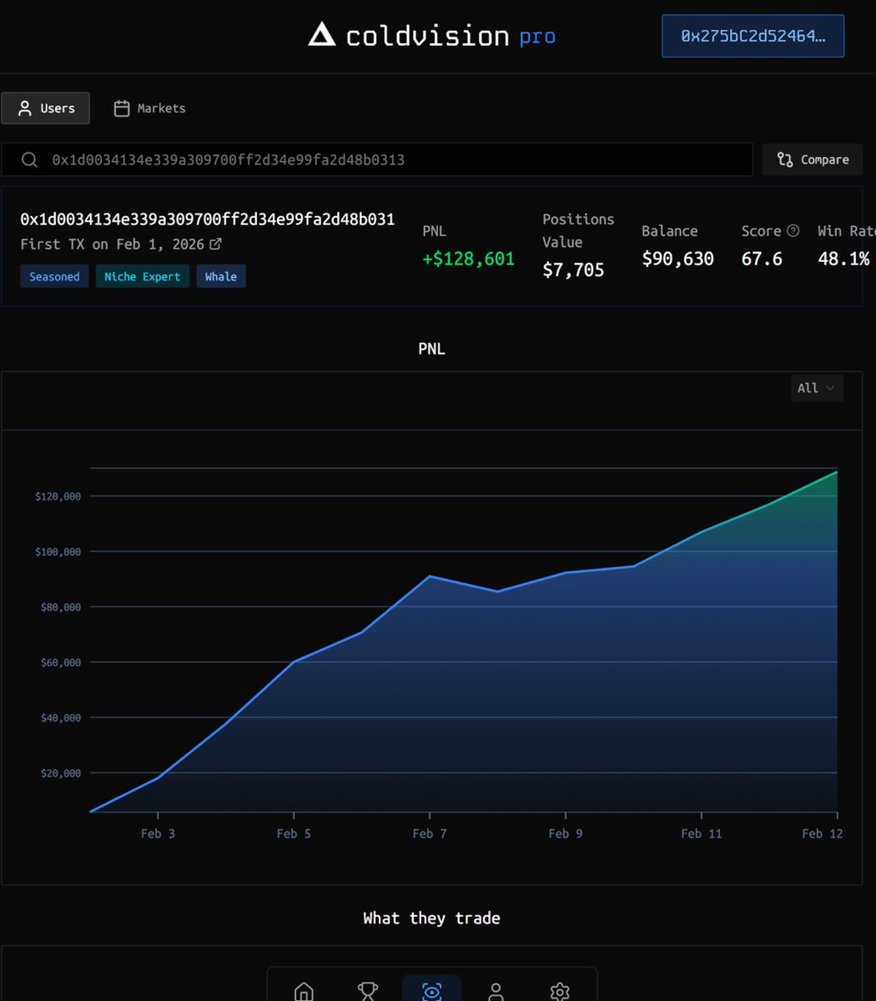Click the Feb 3 axis label
Image resolution: width=876 pixels, height=1001 pixels.
pyautogui.click(x=158, y=833)
